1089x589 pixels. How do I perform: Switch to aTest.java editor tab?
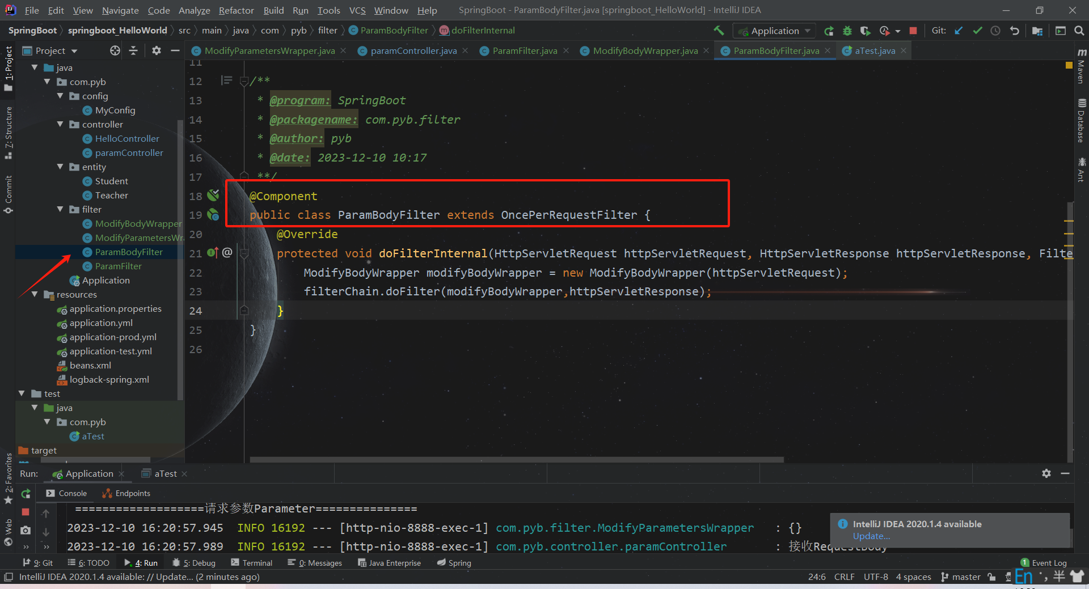click(x=875, y=50)
